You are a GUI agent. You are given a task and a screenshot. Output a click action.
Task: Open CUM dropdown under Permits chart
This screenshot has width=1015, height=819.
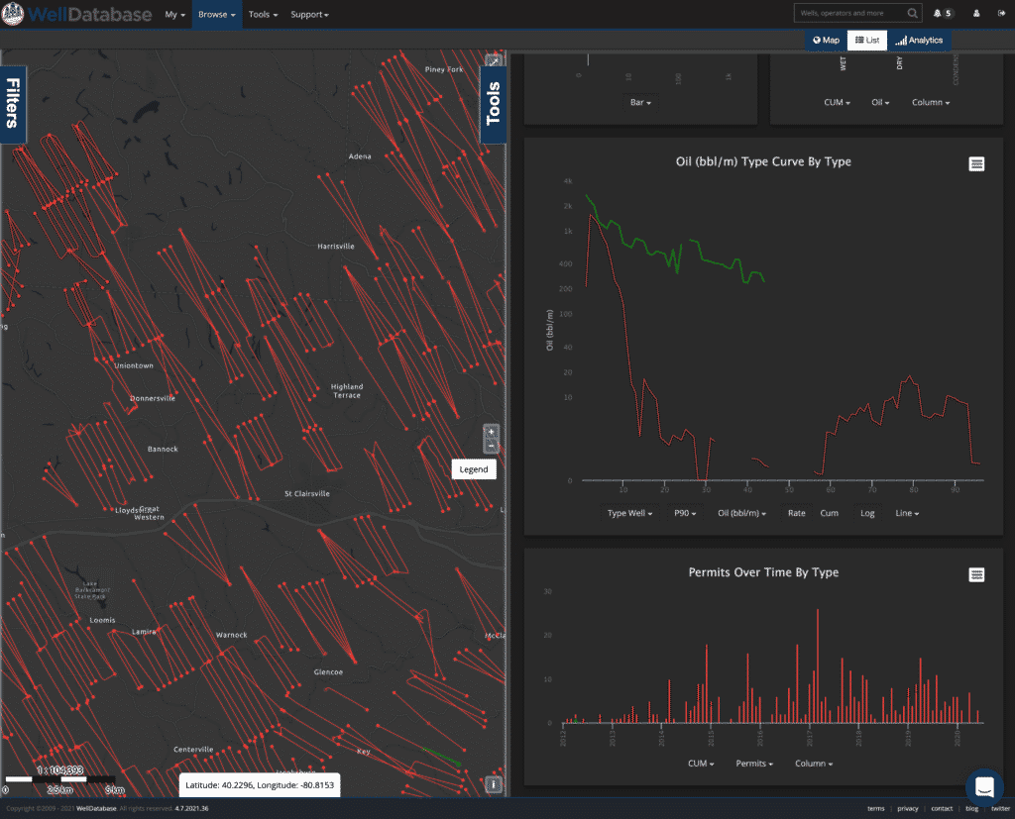[x=701, y=764]
